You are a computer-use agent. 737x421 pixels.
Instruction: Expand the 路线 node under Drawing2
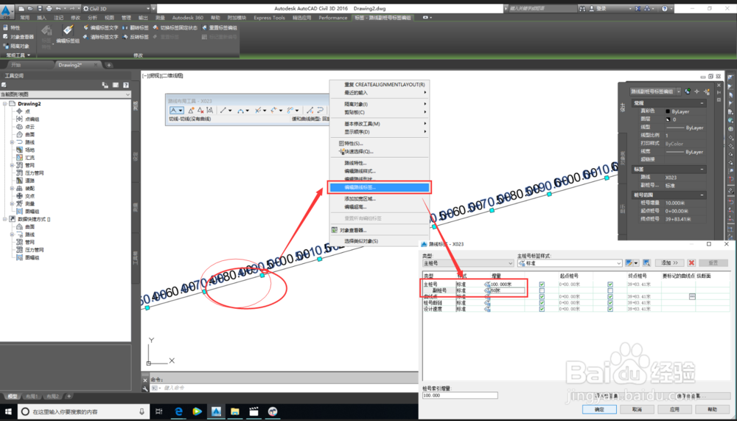(12, 142)
